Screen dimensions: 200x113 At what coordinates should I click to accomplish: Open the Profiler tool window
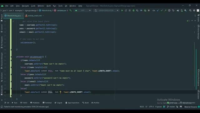tap(95, 103)
